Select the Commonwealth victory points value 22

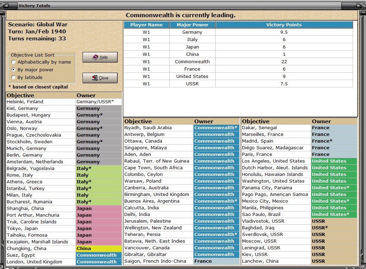tap(284, 61)
